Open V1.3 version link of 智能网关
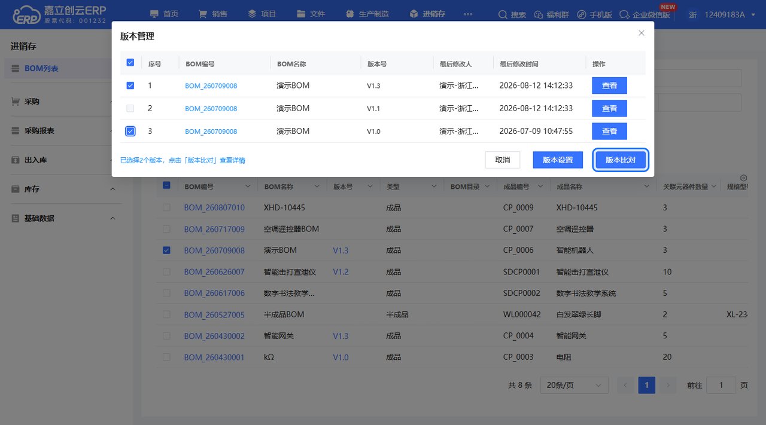This screenshot has height=425, width=766. tap(341, 336)
